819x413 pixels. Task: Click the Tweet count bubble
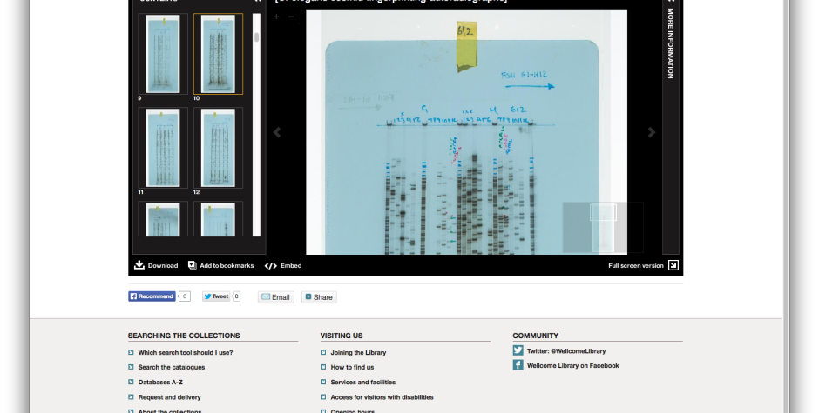click(236, 296)
